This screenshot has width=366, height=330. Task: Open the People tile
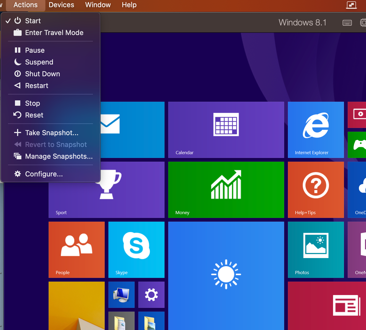pyautogui.click(x=77, y=250)
